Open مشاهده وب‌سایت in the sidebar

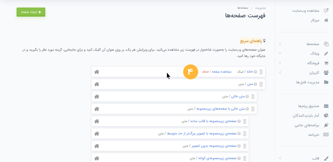(x=306, y=11)
